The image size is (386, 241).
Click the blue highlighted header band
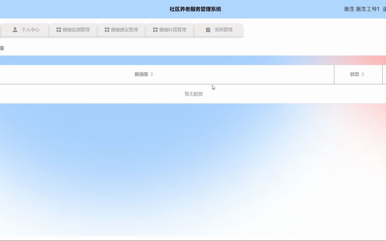(193, 60)
